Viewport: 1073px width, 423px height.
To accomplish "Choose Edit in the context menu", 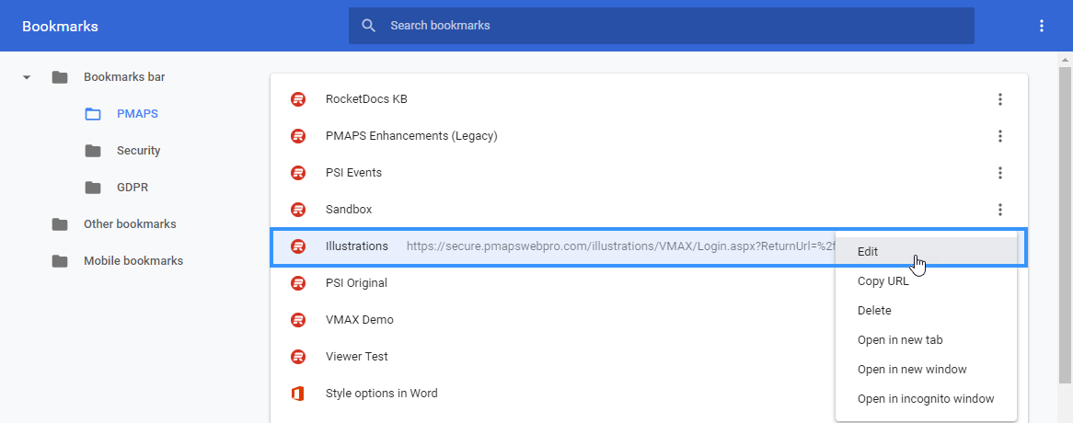I will [x=926, y=251].
